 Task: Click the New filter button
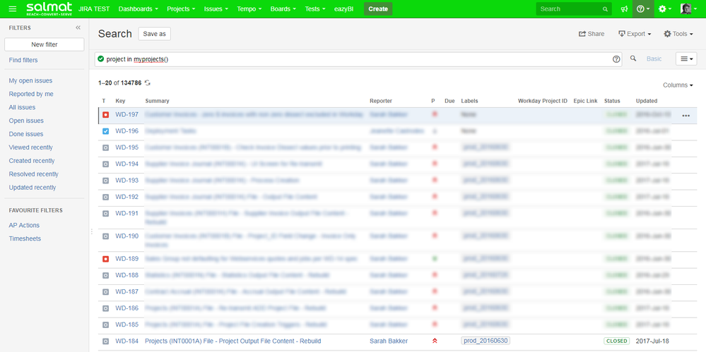(x=44, y=44)
